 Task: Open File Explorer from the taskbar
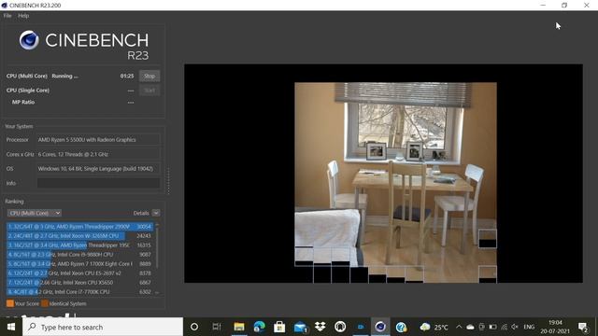click(x=239, y=327)
